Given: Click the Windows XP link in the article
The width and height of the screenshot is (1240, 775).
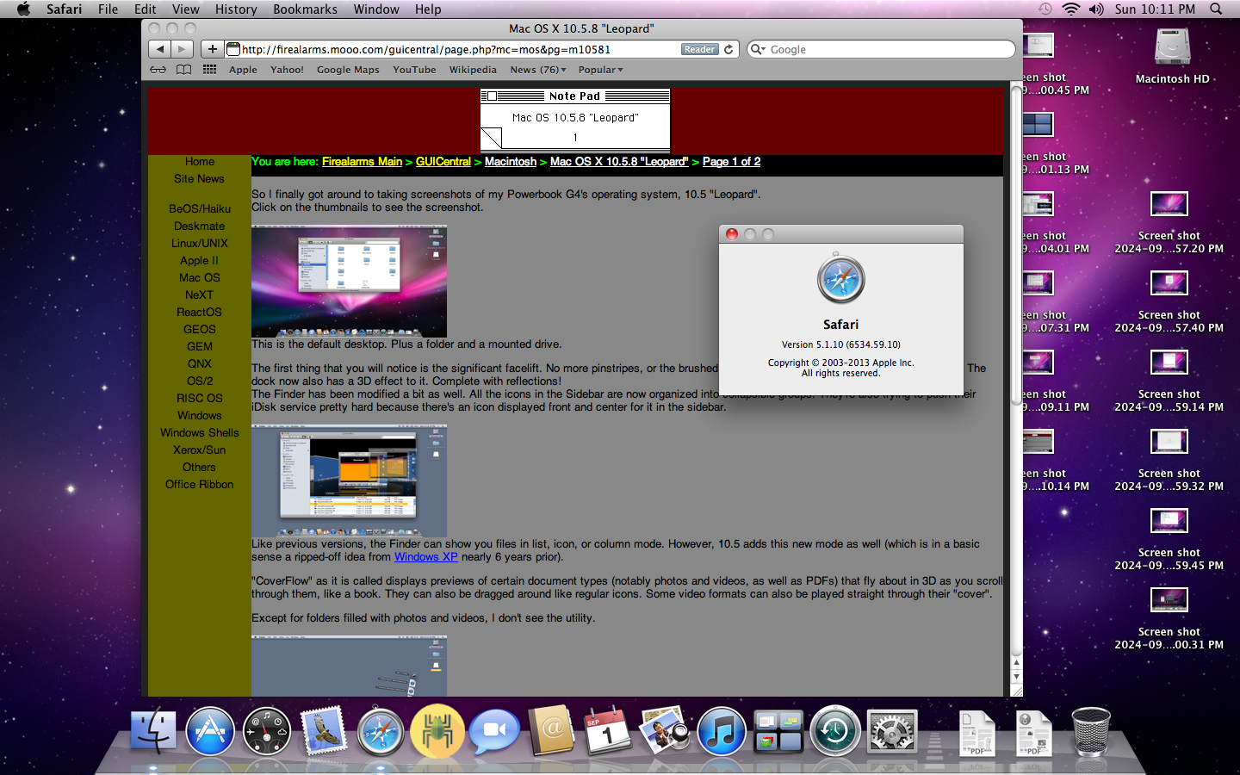Looking at the screenshot, I should point(426,557).
